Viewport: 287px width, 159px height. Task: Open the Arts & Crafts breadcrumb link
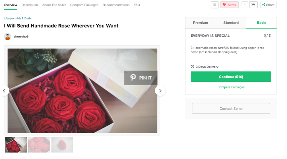tap(24, 18)
